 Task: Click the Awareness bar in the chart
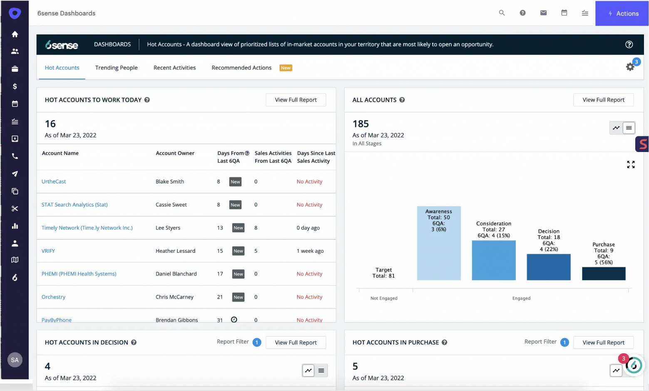pos(438,254)
